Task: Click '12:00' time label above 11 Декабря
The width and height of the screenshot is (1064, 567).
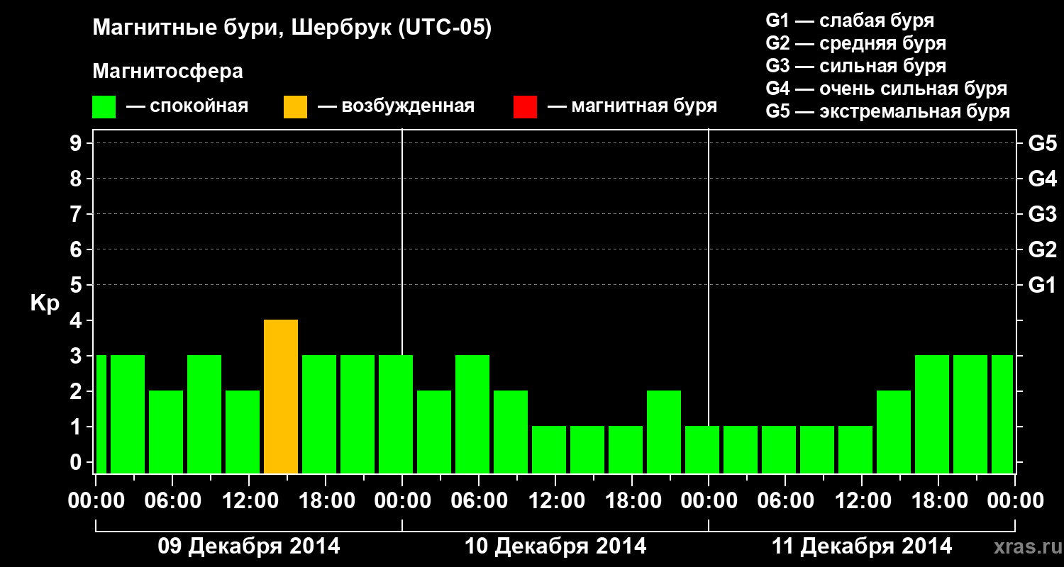Action: tap(862, 501)
